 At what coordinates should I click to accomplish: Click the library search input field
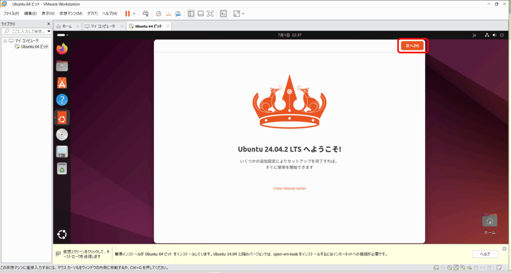(27, 31)
